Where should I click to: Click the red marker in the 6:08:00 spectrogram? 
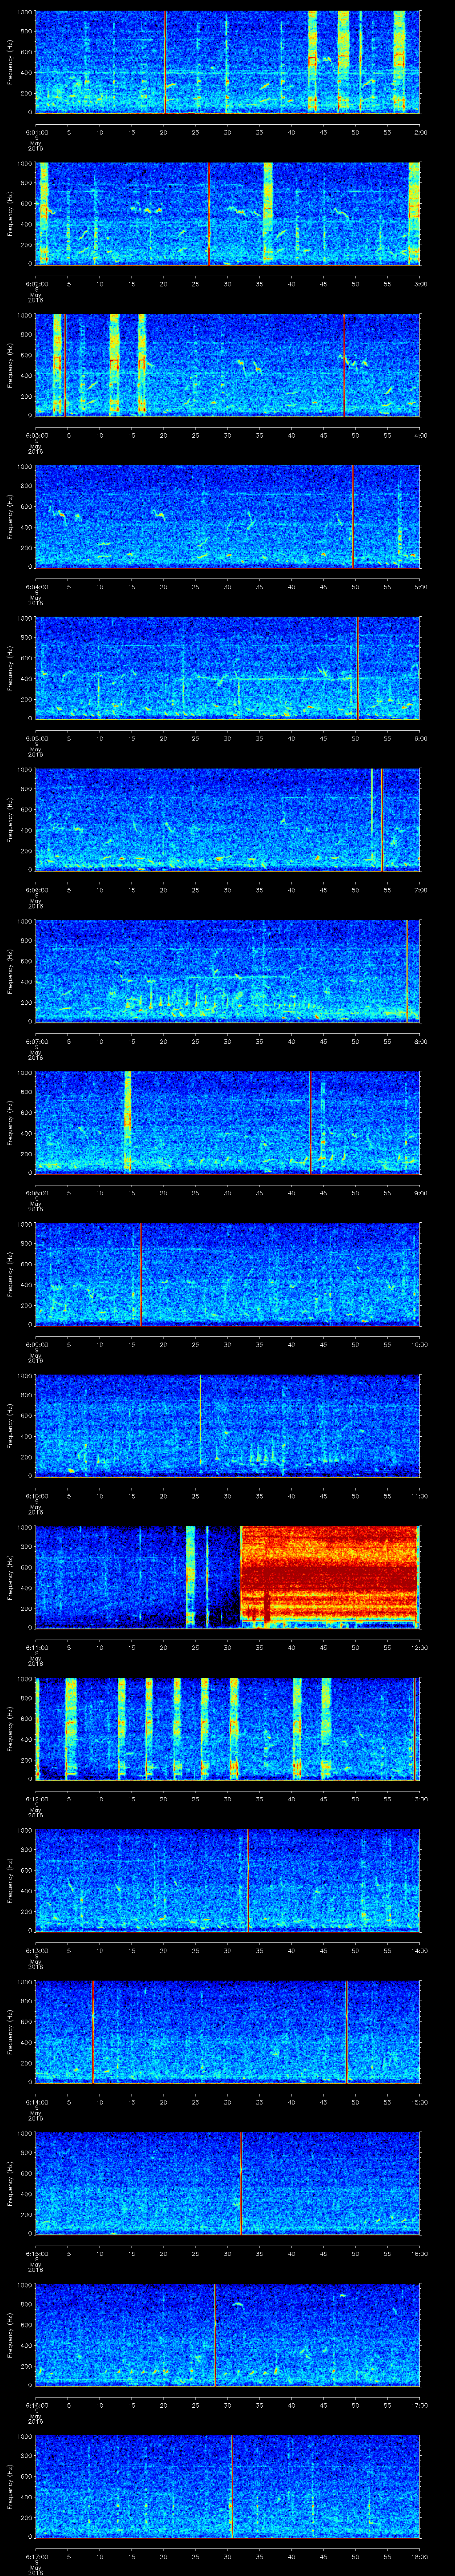(x=311, y=1122)
